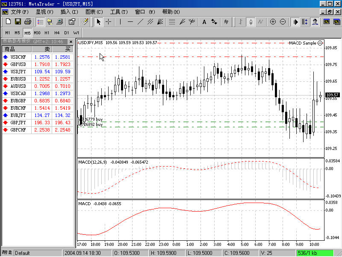Switch to H1 timeframe
This screenshot has width=342, height=257.
tap(47, 33)
